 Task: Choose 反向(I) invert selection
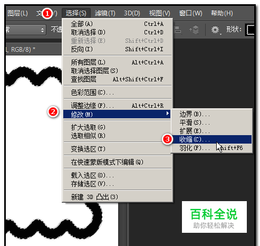[117, 49]
